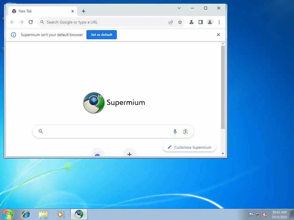Dismiss the default browser infobar
294x220 pixels.
coord(218,35)
